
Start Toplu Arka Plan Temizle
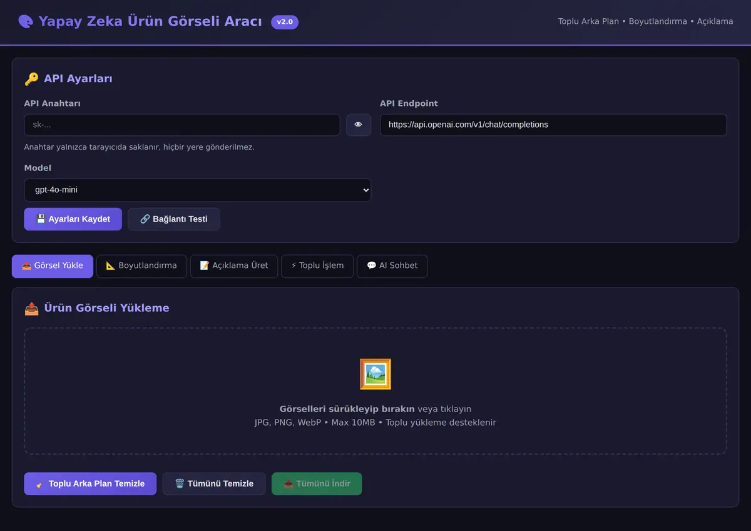point(91,483)
